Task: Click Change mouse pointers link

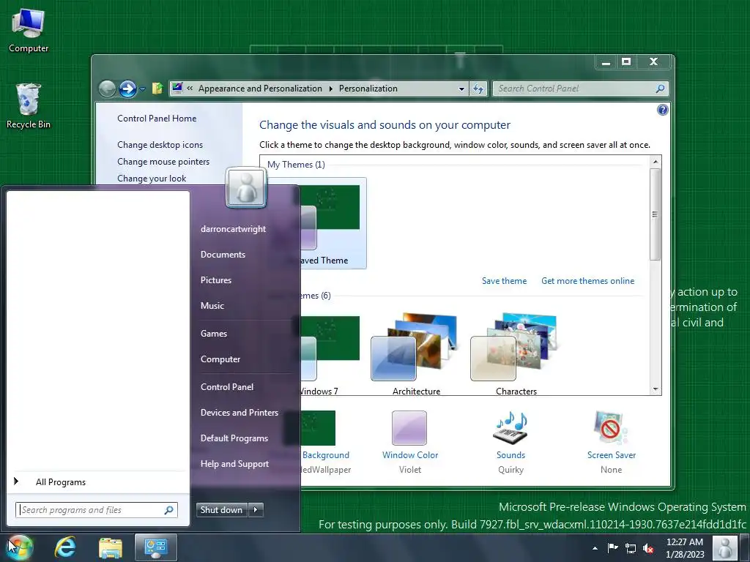Action: (163, 162)
